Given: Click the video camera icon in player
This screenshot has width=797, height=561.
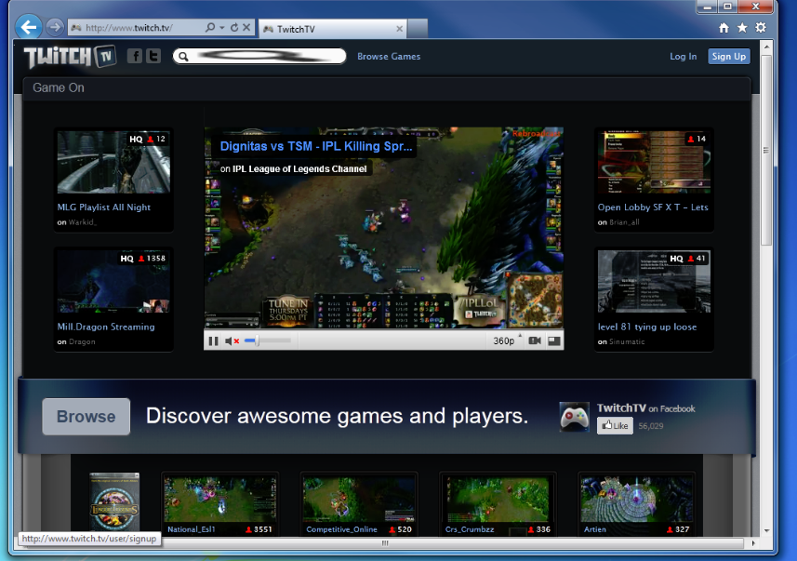Looking at the screenshot, I should coord(535,341).
